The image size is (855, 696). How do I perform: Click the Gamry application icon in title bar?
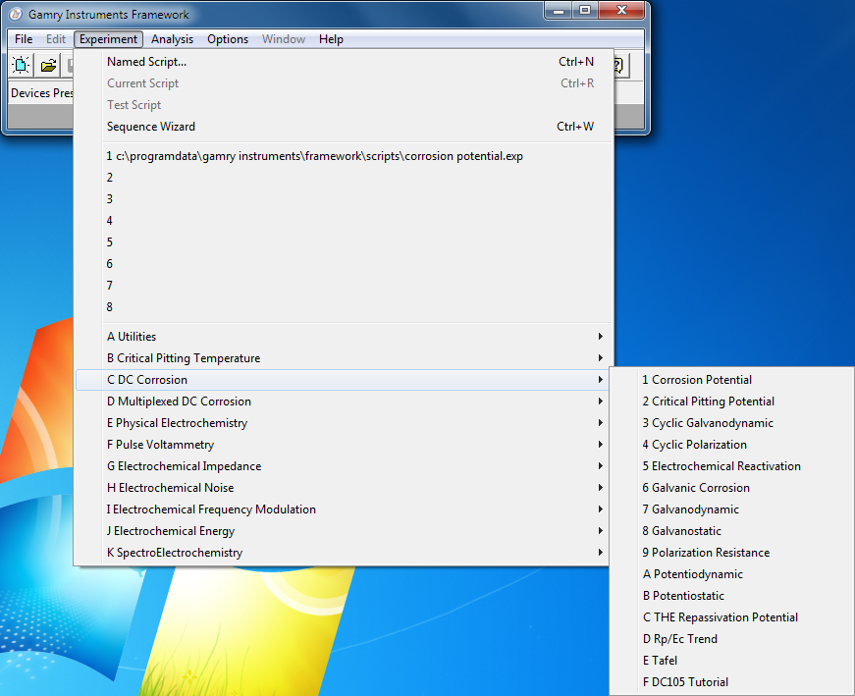16,15
